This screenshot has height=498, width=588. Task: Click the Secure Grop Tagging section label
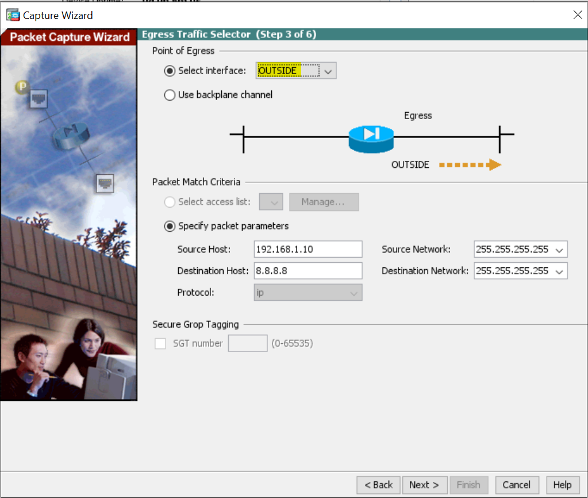195,324
